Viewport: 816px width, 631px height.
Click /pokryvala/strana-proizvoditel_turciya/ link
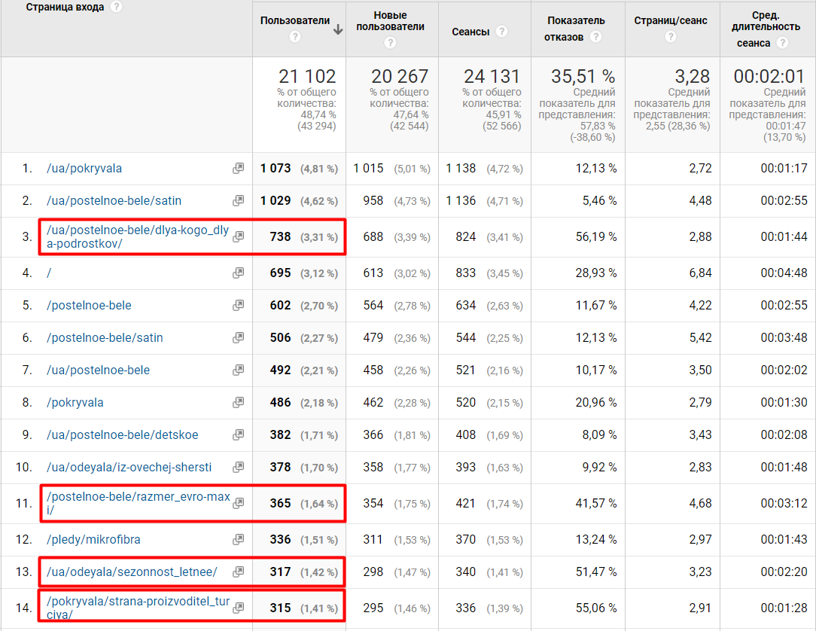[x=137, y=608]
